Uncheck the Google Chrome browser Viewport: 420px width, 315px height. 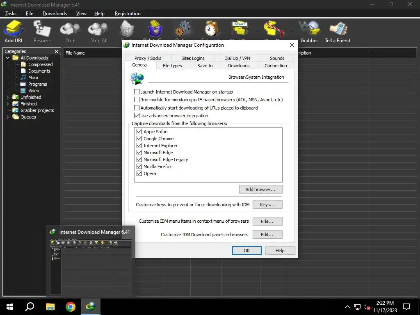coord(139,139)
